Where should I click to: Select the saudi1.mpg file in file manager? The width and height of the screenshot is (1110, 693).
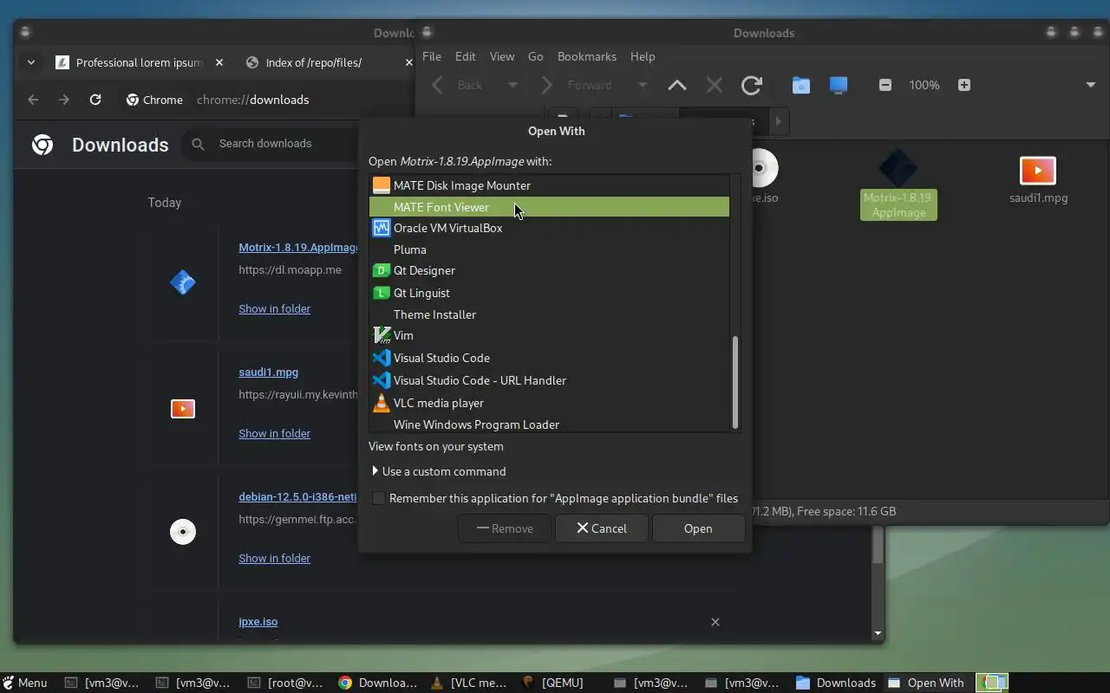(x=1038, y=180)
